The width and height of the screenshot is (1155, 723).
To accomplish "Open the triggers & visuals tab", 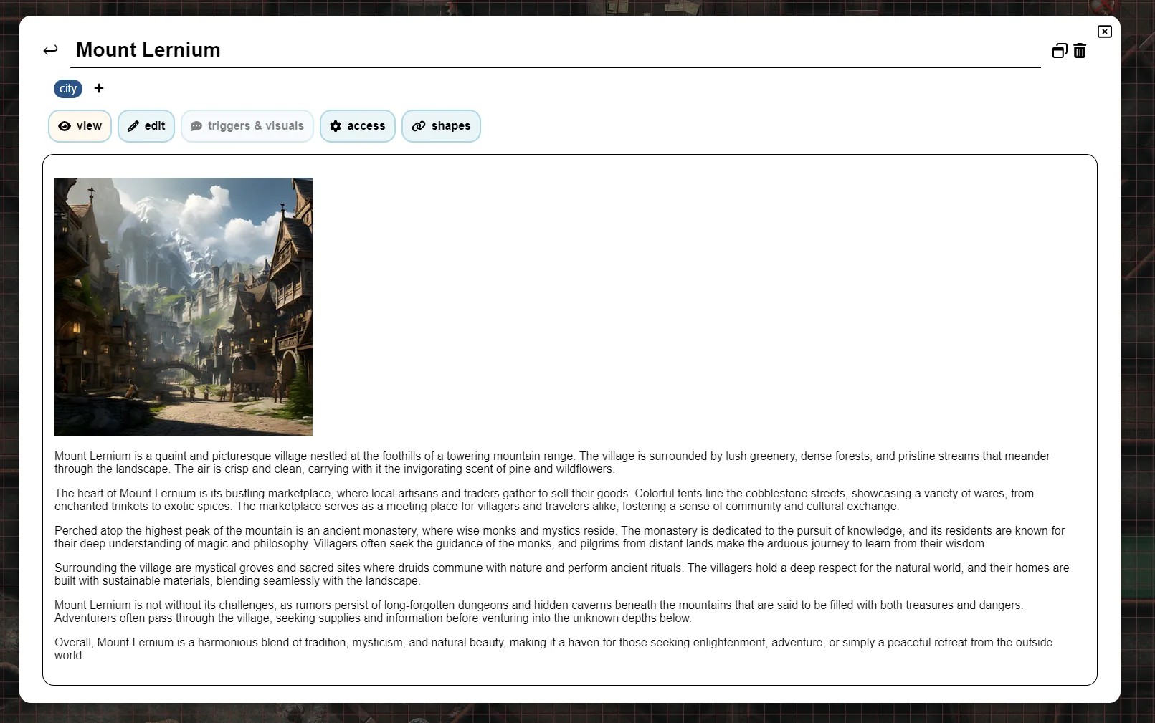I will (x=247, y=126).
